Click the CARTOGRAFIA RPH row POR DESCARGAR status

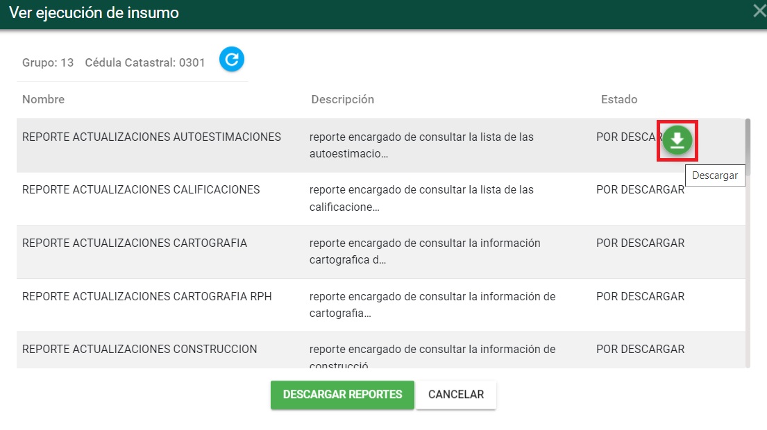640,296
